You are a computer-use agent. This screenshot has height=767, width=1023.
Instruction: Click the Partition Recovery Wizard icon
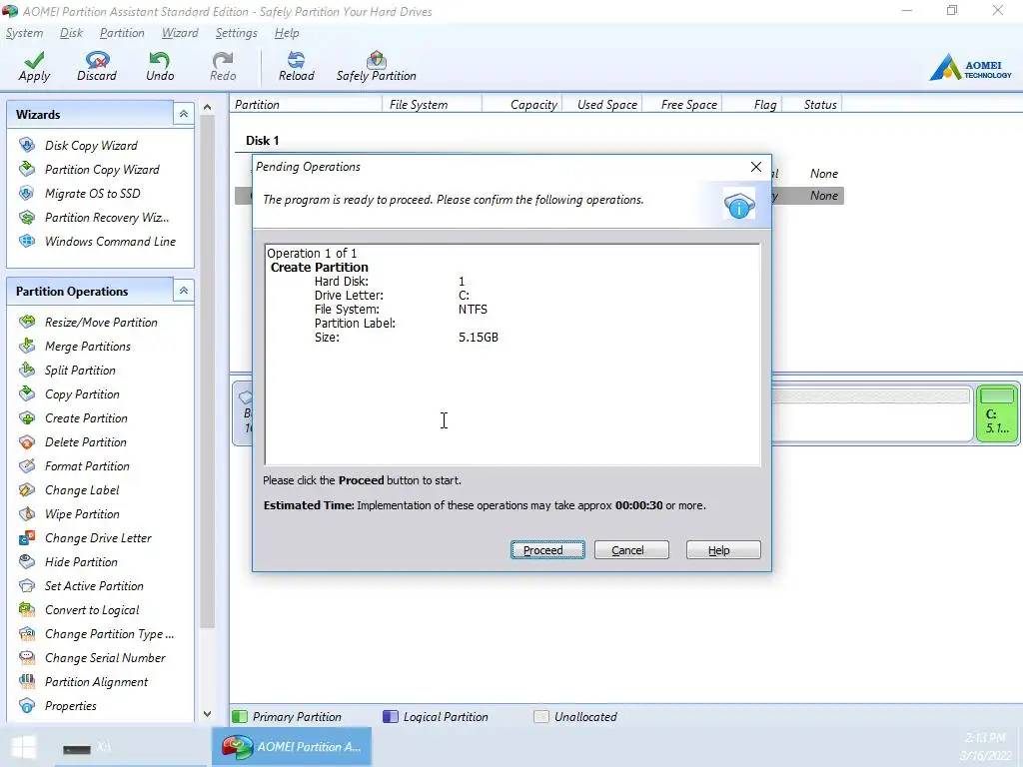point(27,217)
